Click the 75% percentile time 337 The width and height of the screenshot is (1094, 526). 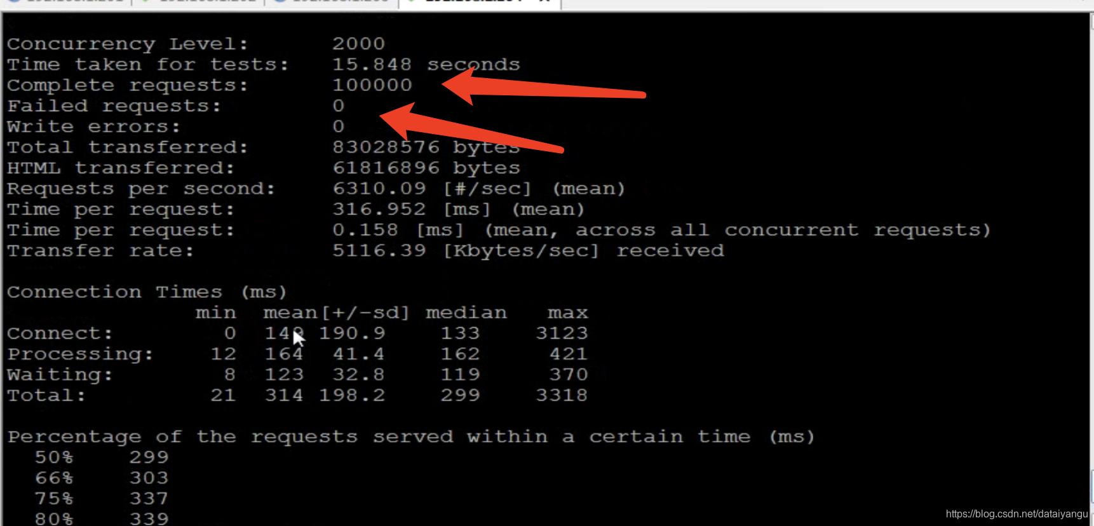coord(149,499)
